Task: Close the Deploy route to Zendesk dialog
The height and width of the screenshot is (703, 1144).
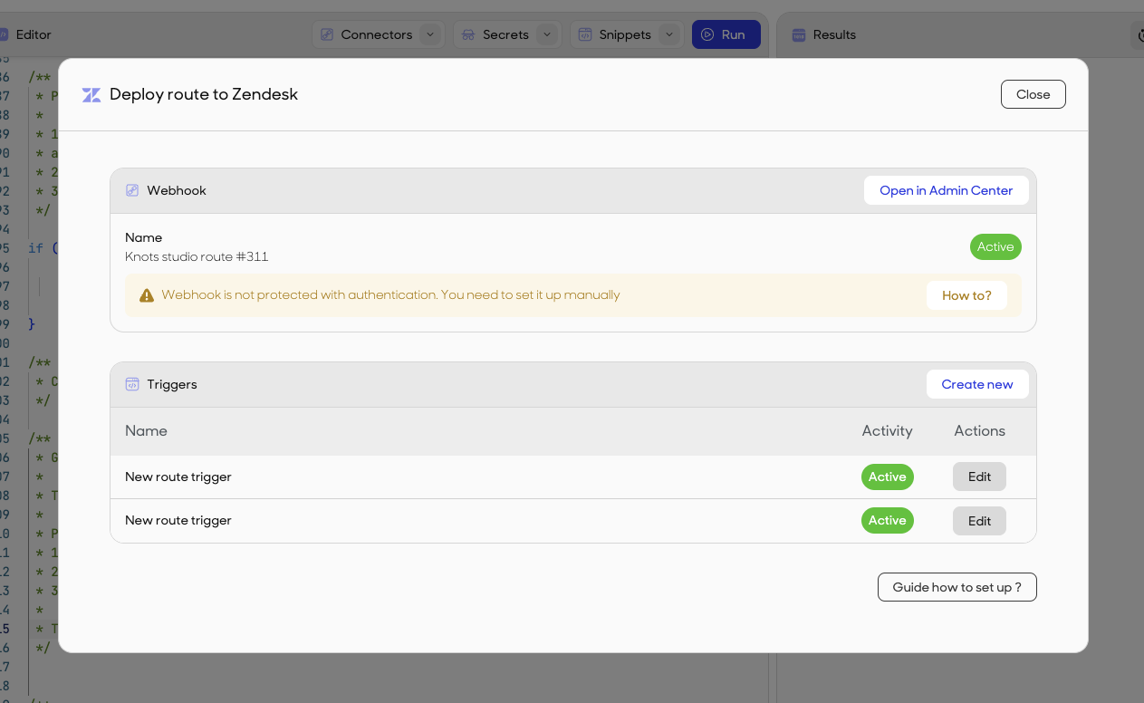Action: tap(1033, 94)
